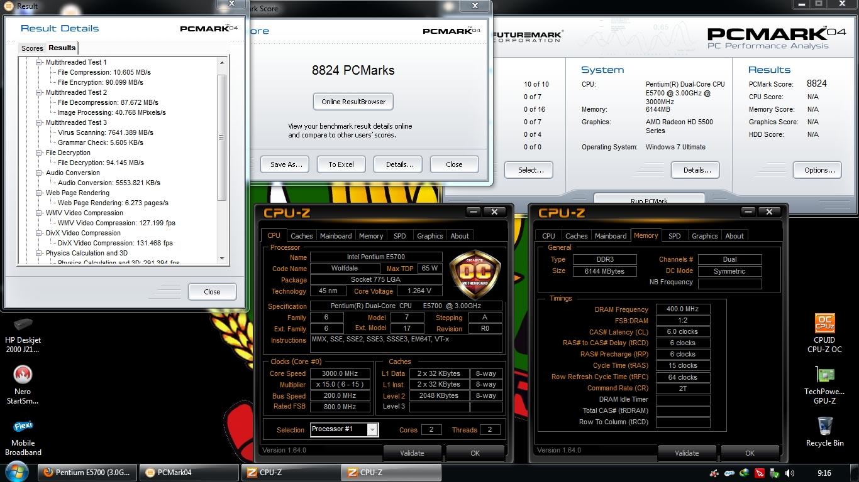The image size is (859, 482).
Task: Select the Grammar Check: 5.605 KB/s row
Action: point(100,142)
